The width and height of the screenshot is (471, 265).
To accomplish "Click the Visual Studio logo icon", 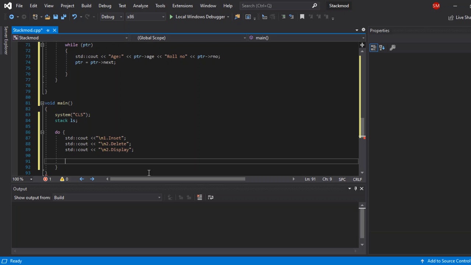I will (8, 6).
